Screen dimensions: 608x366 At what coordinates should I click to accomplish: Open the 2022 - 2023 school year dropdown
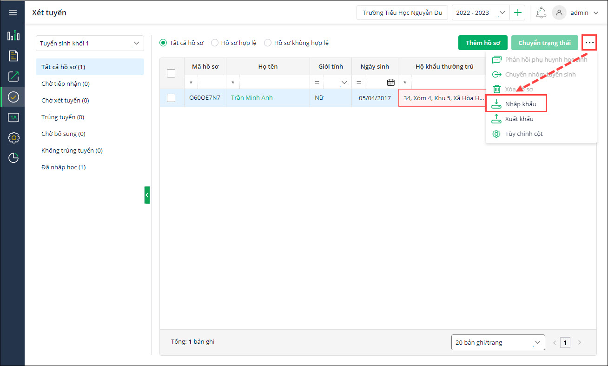pos(481,13)
